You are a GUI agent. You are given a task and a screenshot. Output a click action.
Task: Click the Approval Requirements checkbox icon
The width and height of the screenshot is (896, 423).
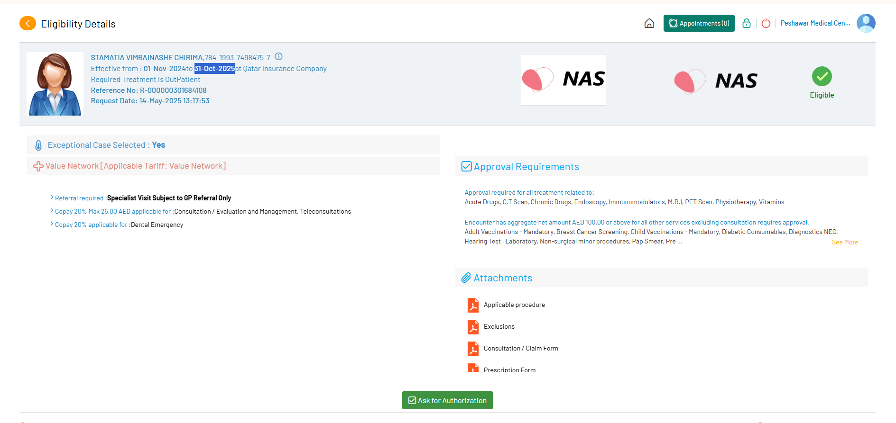click(x=467, y=166)
